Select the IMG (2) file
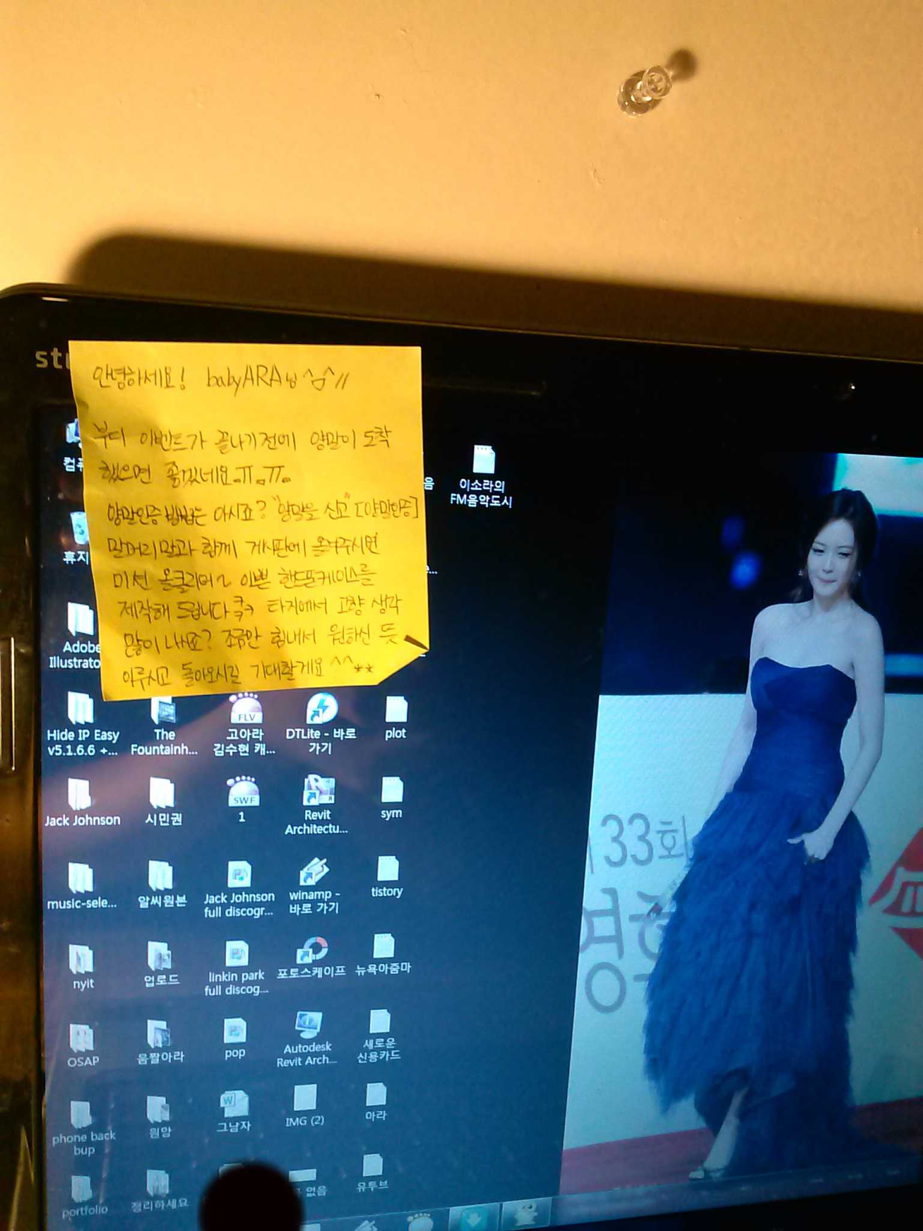 (305, 1106)
